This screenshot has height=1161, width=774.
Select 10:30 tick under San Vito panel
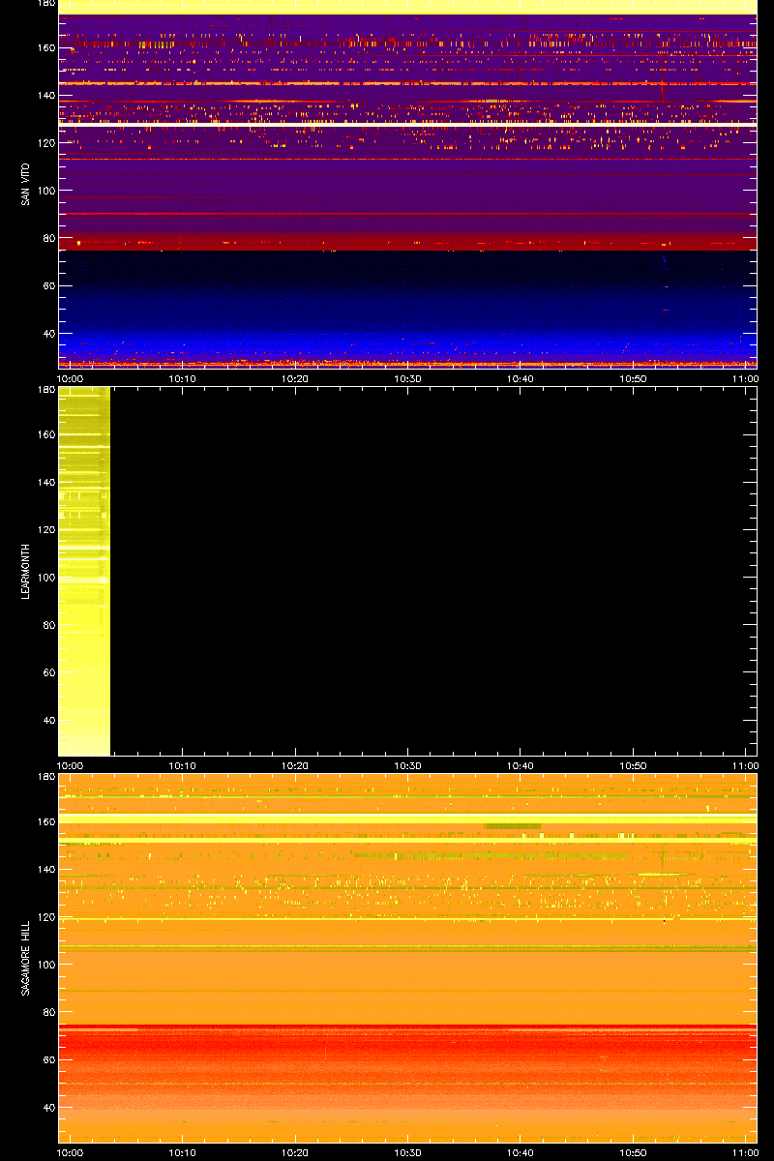point(408,378)
